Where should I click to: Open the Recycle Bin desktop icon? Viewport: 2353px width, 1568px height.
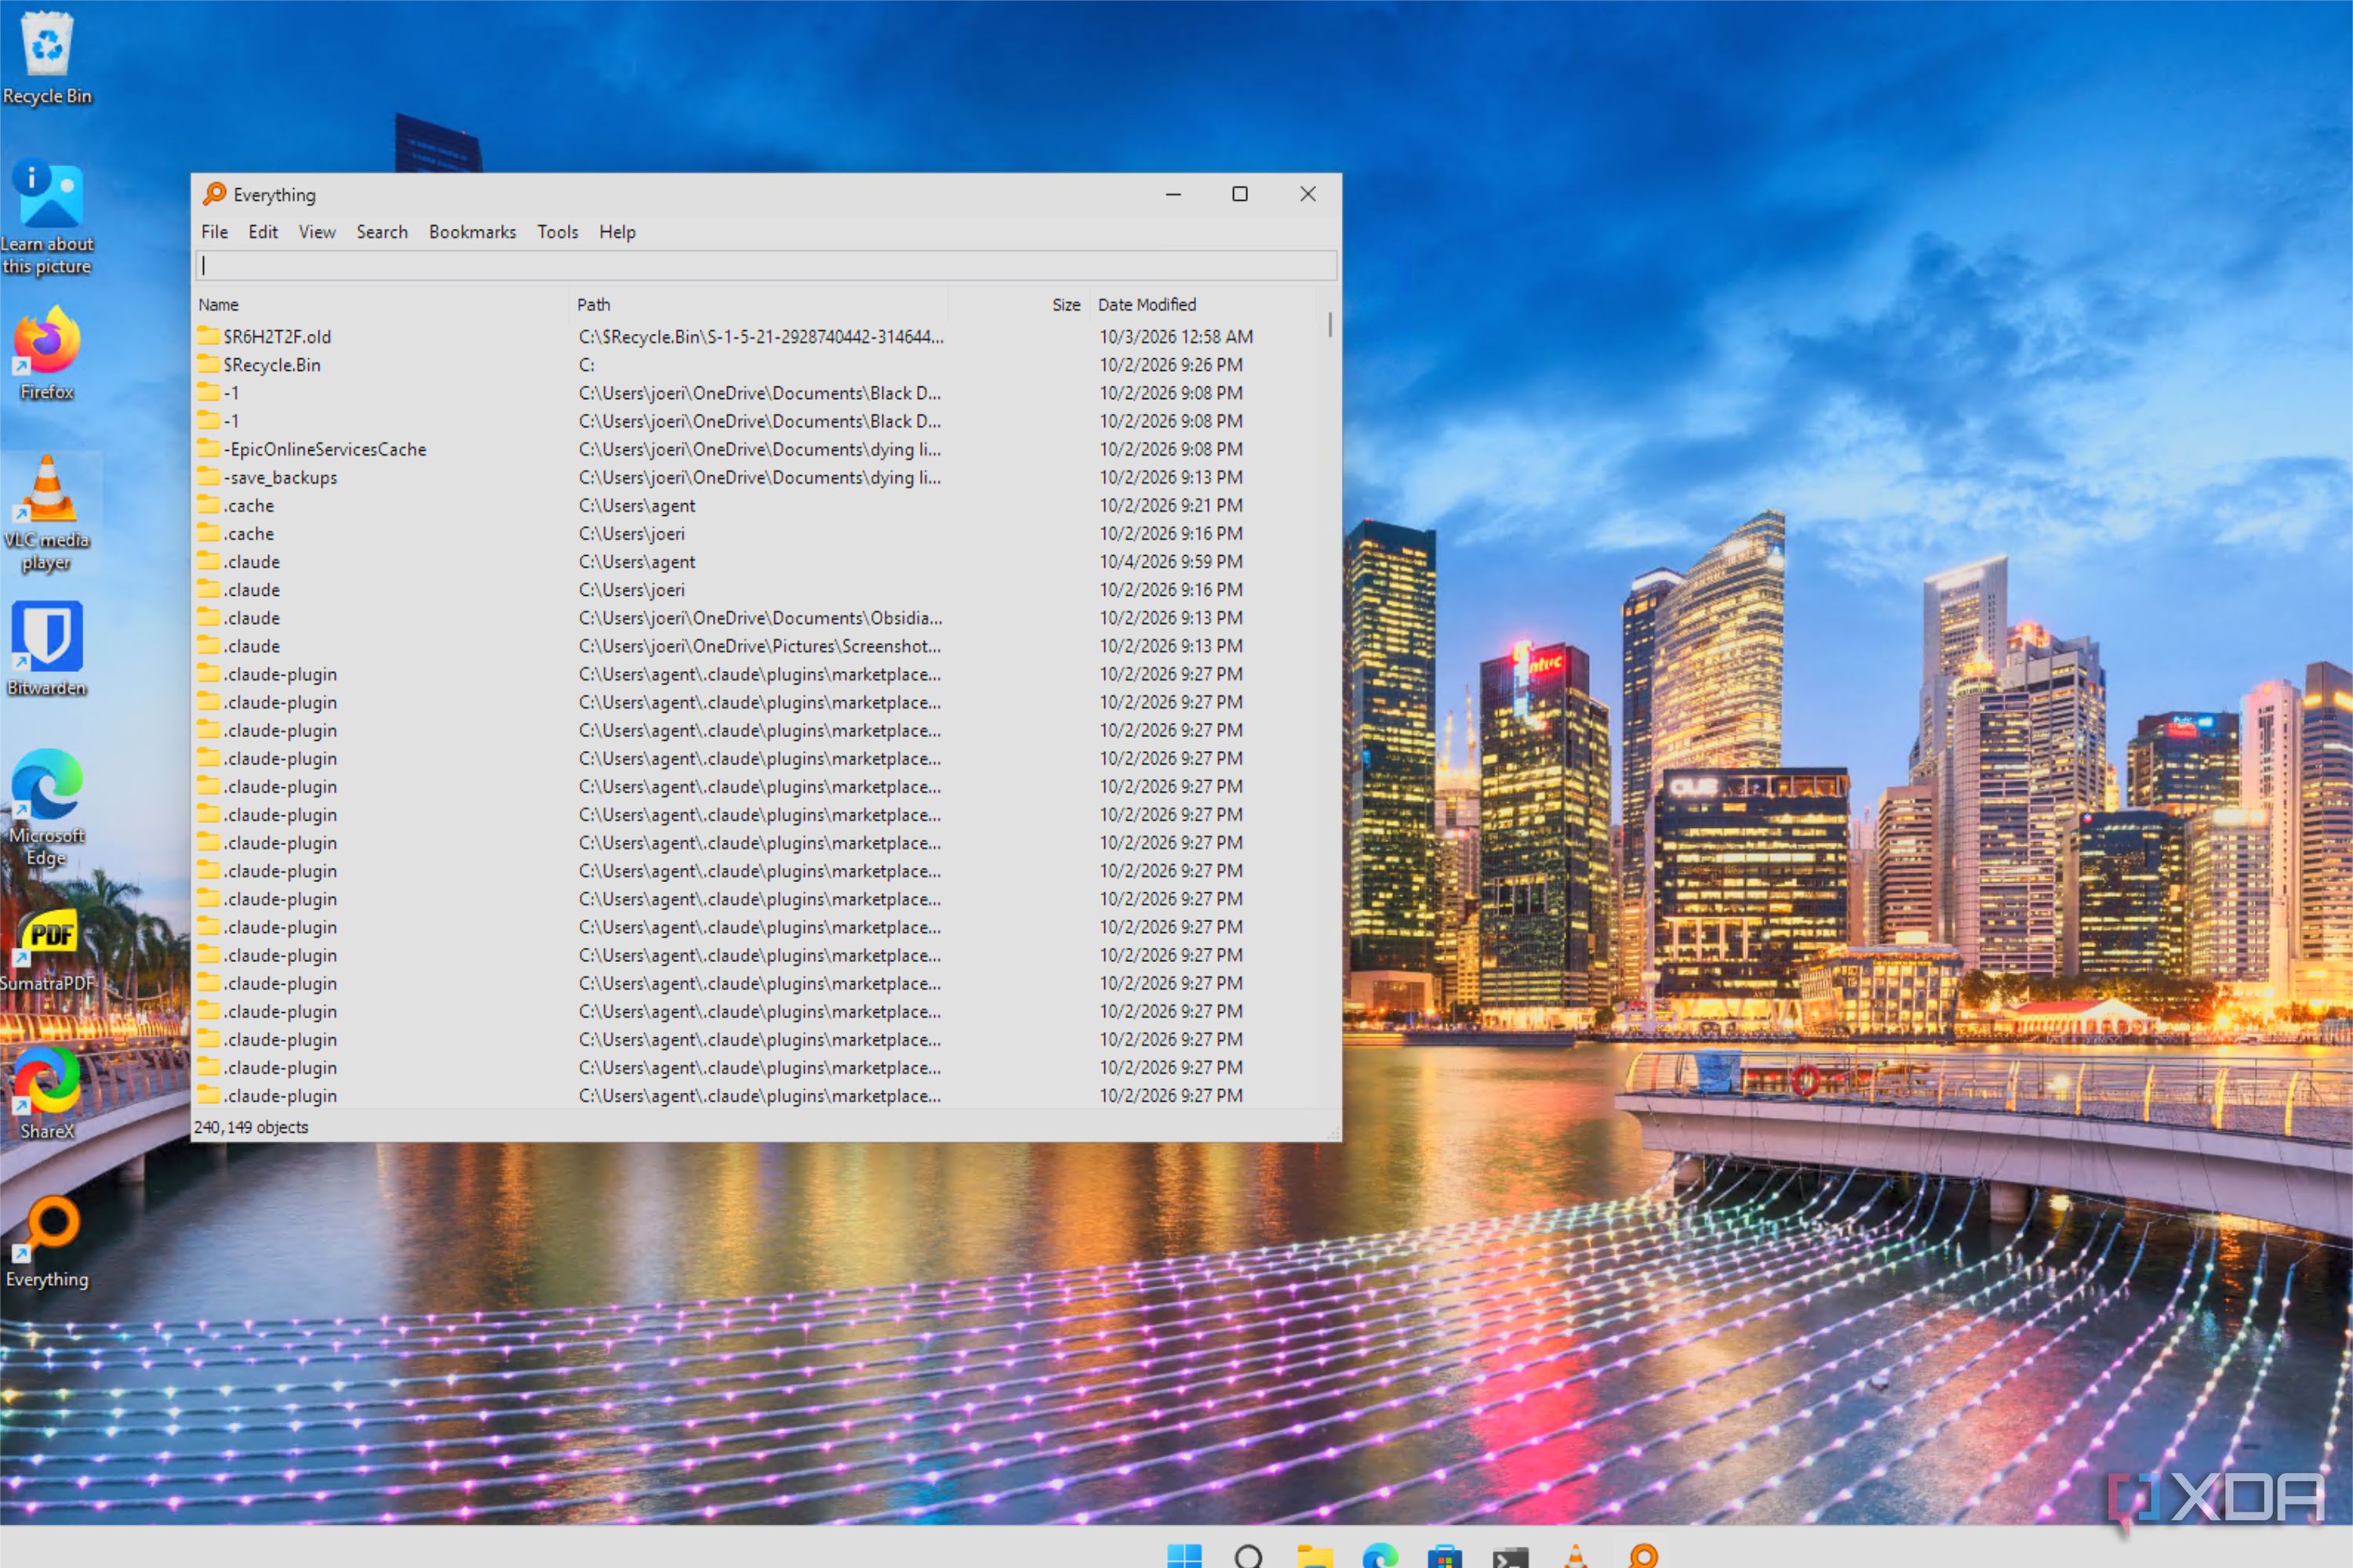tap(47, 57)
